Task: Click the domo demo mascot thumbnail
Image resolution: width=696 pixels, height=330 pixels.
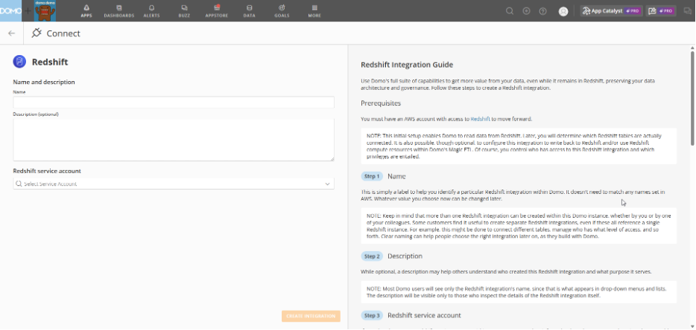Action: tap(45, 10)
